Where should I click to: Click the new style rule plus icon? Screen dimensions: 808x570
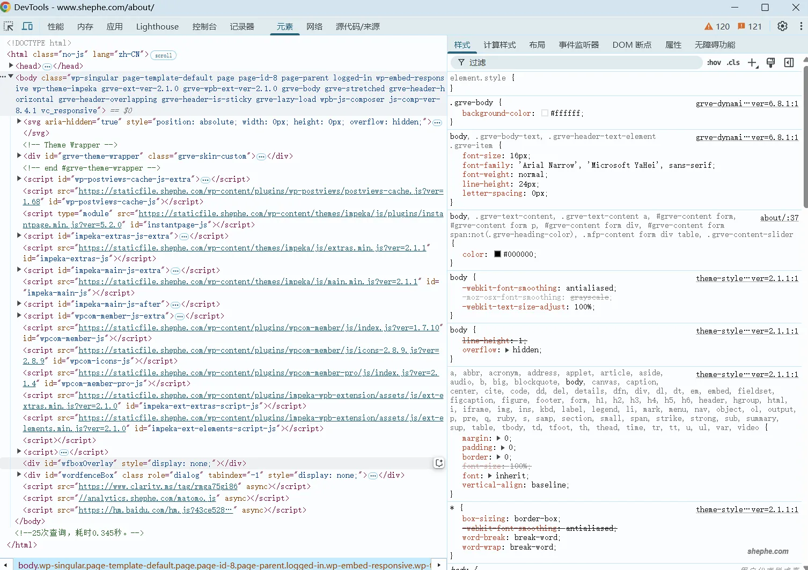click(x=752, y=62)
